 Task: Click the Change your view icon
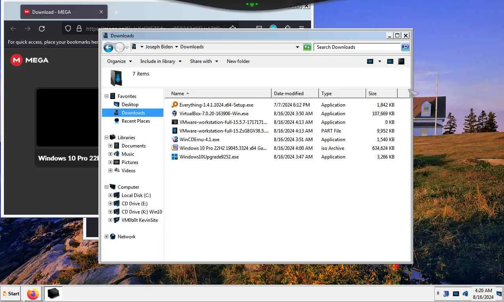370,61
